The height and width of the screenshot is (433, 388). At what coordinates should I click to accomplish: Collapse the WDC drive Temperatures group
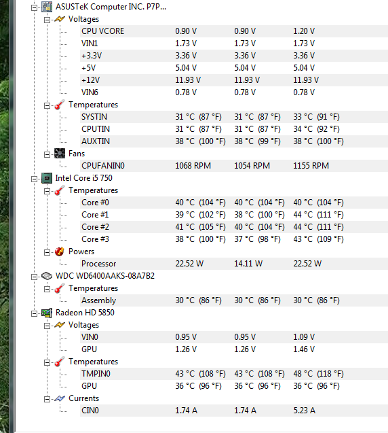pos(47,289)
